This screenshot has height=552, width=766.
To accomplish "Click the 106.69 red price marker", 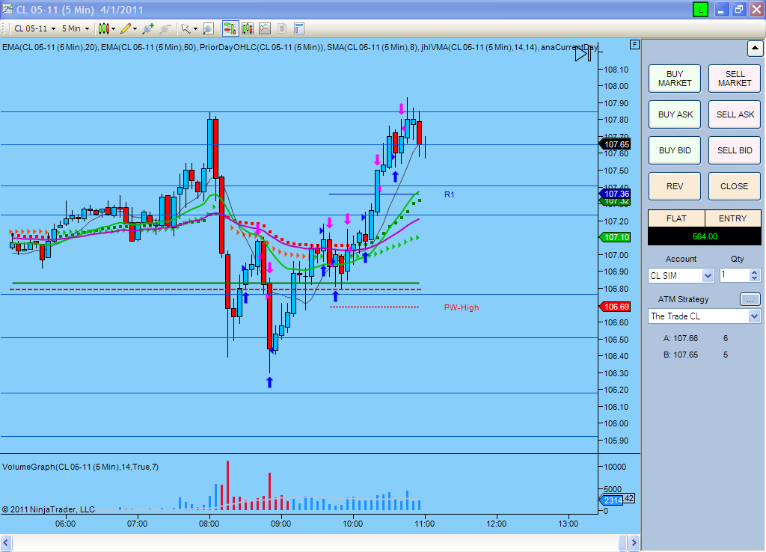I will (x=615, y=307).
